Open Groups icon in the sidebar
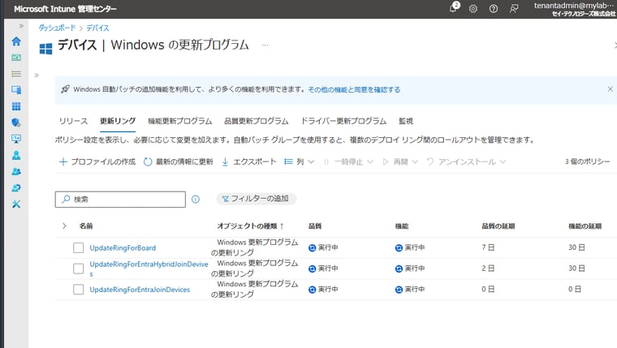617x348 pixels. 16,171
